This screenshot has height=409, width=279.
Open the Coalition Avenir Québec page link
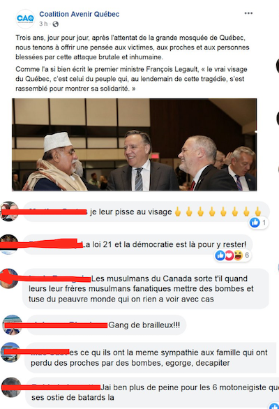80,14
